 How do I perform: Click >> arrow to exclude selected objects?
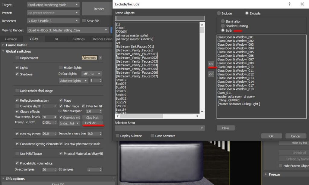(x=211, y=64)
